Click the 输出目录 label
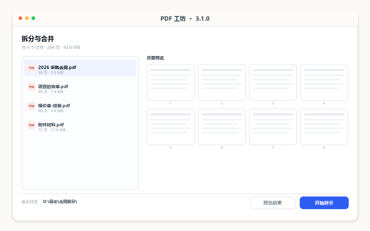The width and height of the screenshot is (370, 231). click(x=30, y=202)
